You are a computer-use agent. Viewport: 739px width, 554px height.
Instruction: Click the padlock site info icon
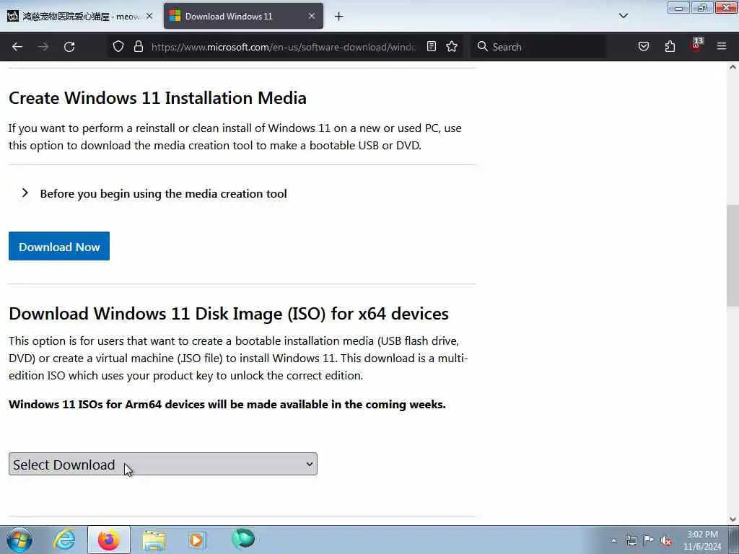pos(138,46)
